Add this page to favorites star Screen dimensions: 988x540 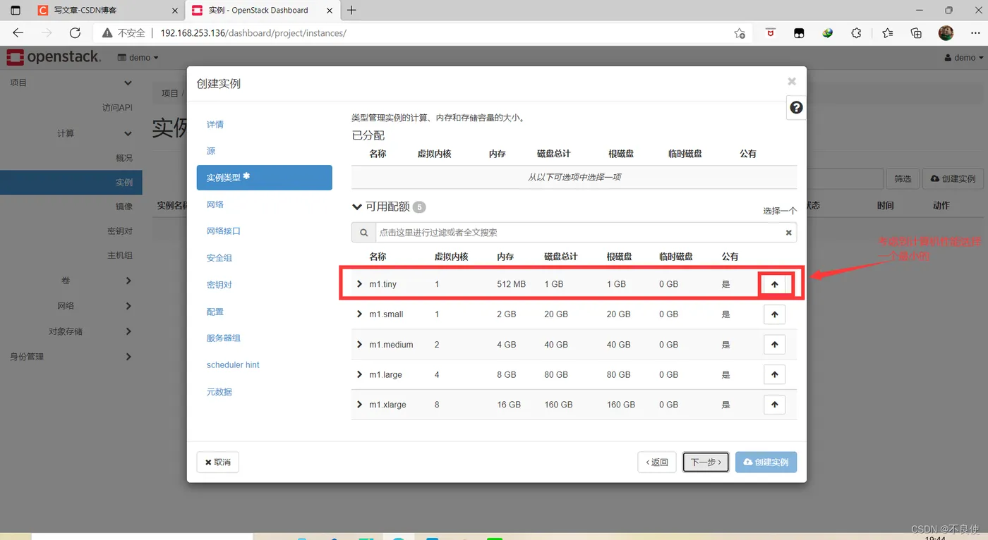(x=739, y=33)
